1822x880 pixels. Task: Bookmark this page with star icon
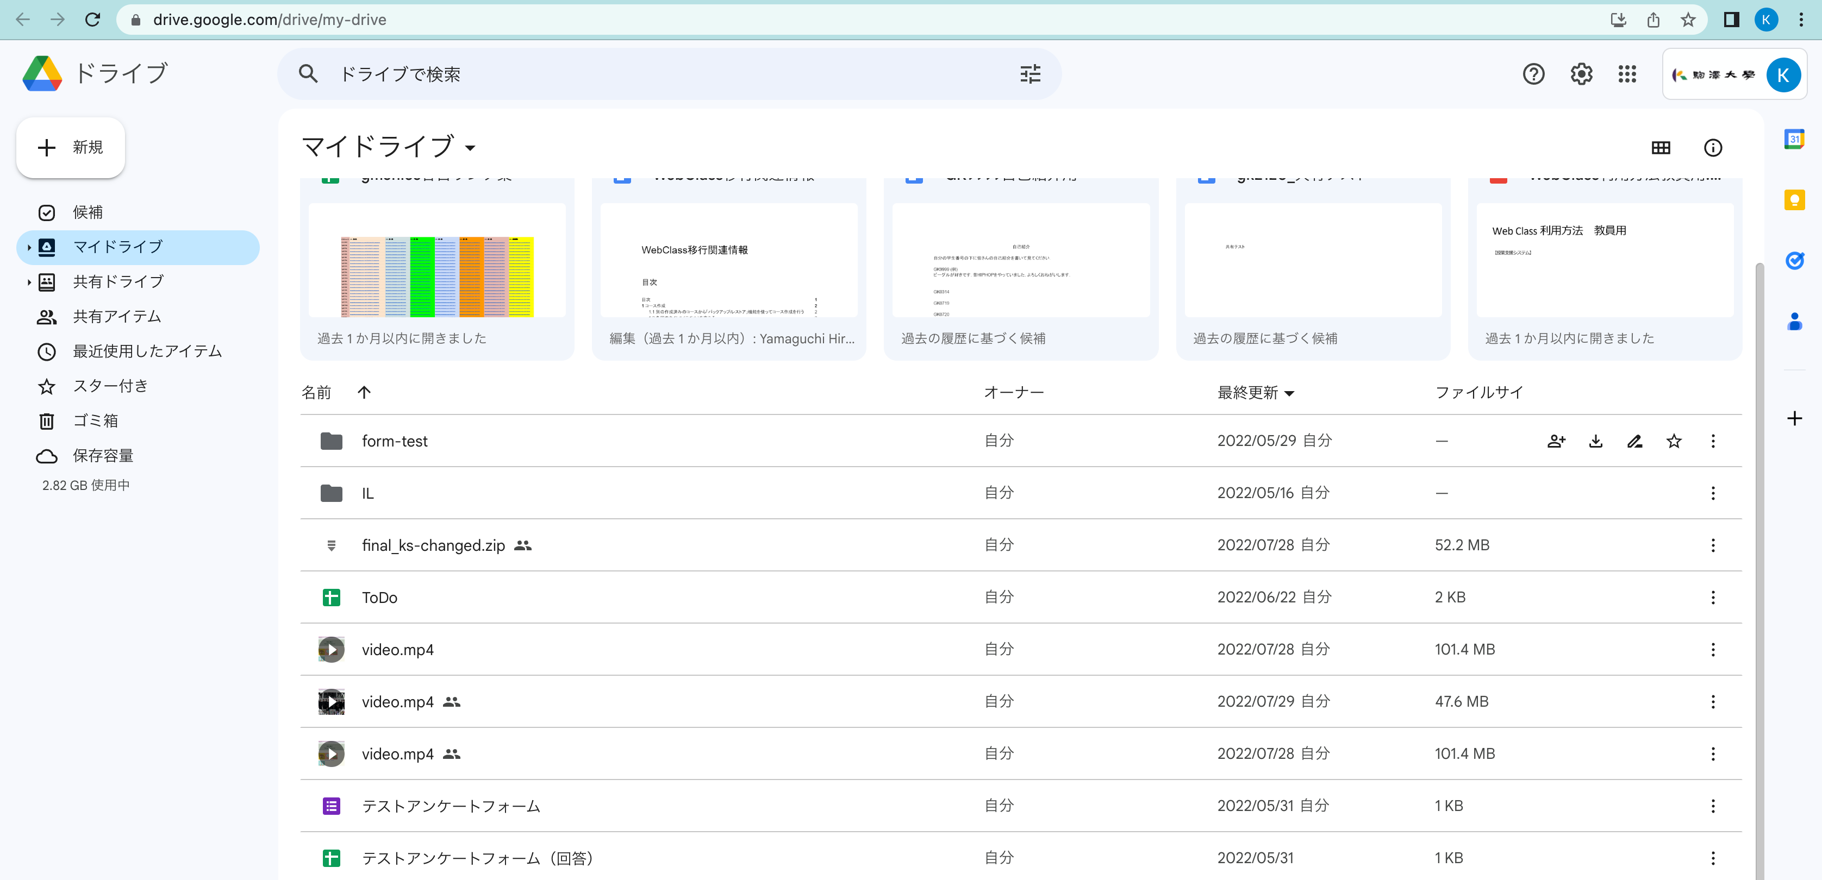coord(1688,20)
